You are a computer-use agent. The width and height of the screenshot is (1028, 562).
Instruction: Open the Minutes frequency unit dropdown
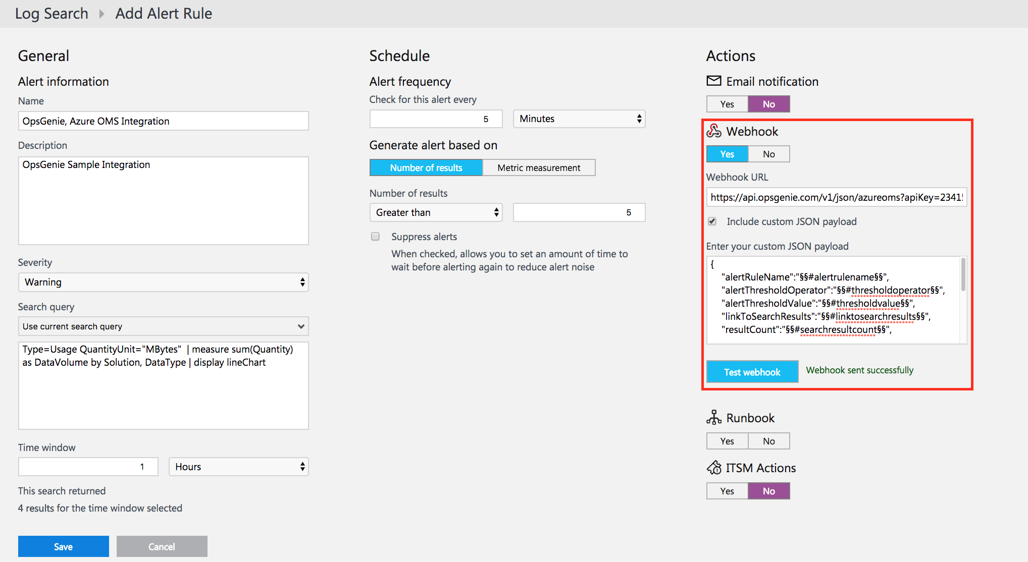(579, 119)
